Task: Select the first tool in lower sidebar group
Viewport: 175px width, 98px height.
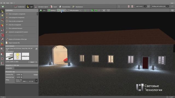Action: [2, 49]
